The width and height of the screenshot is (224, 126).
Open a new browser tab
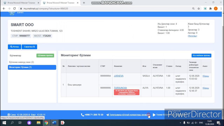[84, 3]
